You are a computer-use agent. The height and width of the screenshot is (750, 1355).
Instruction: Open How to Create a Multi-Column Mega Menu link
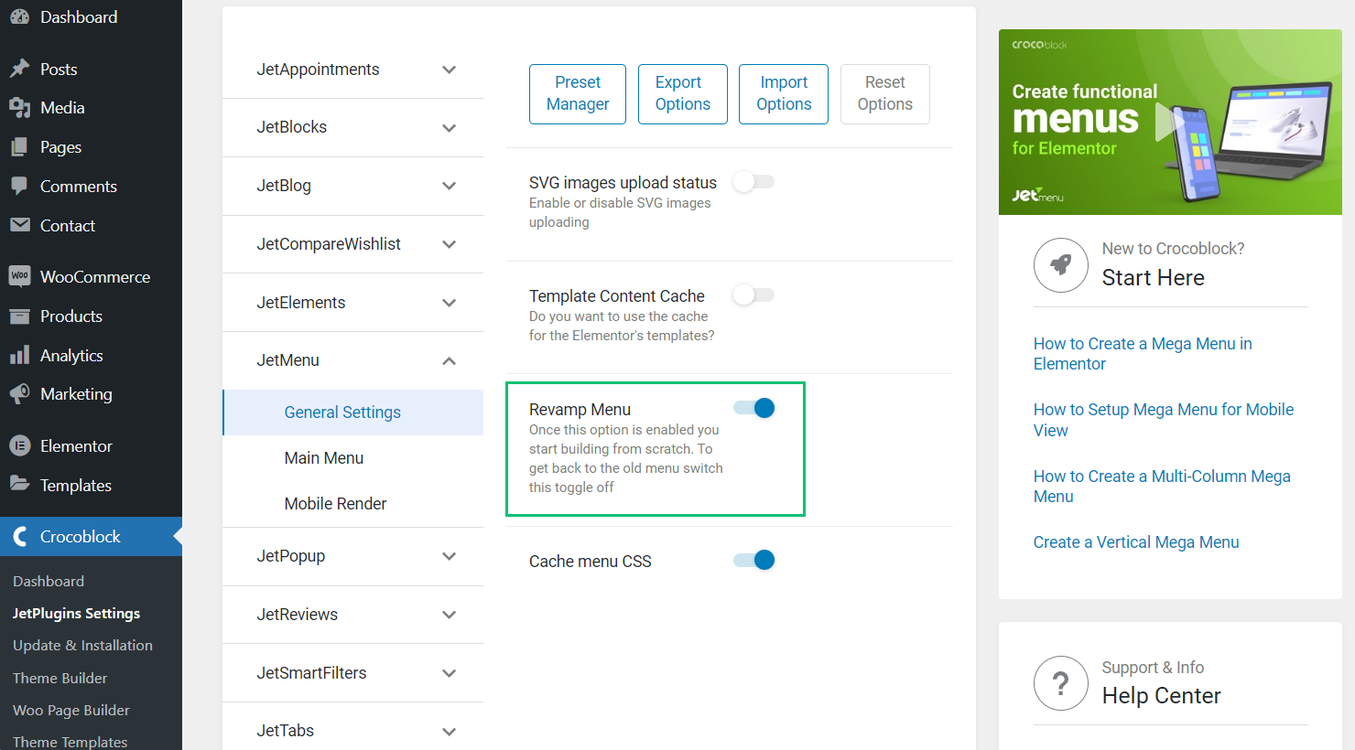[x=1162, y=487]
